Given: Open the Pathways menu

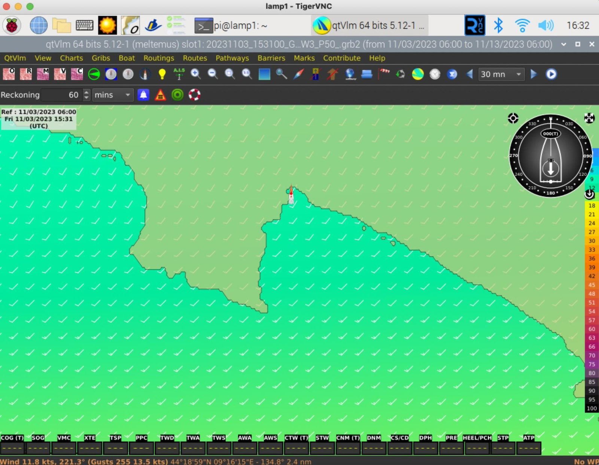Looking at the screenshot, I should 232,58.
